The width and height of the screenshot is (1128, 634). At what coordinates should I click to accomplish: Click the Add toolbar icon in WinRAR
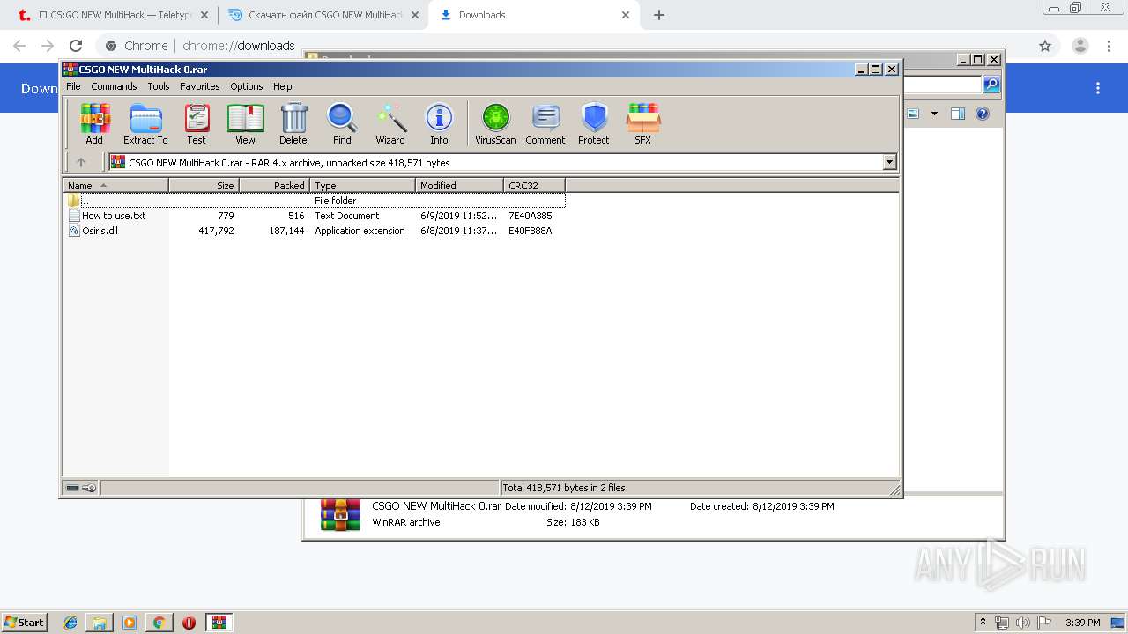click(x=94, y=123)
